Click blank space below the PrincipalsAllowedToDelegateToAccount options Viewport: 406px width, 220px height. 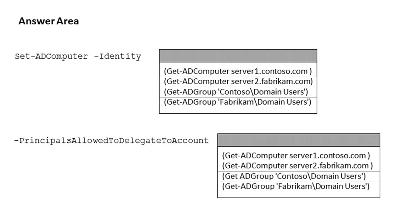[298, 194]
